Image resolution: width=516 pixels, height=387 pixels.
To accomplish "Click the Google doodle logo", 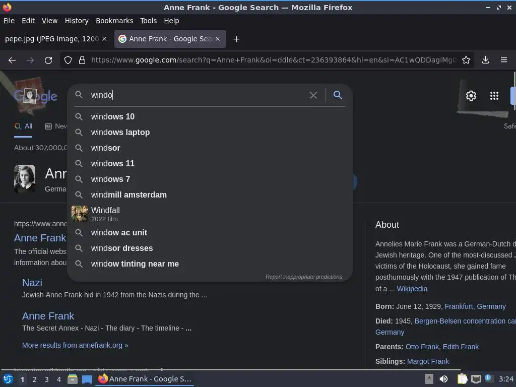I will tap(36, 96).
